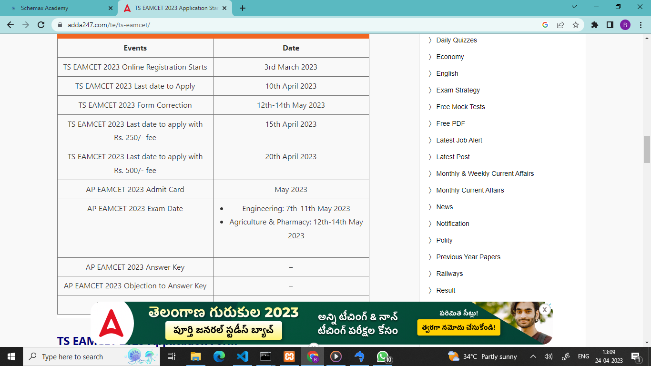Open the volume control in system tray

(x=549, y=356)
